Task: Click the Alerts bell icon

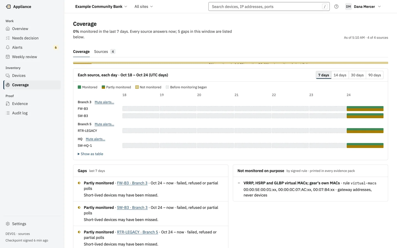Action: pos(8,47)
